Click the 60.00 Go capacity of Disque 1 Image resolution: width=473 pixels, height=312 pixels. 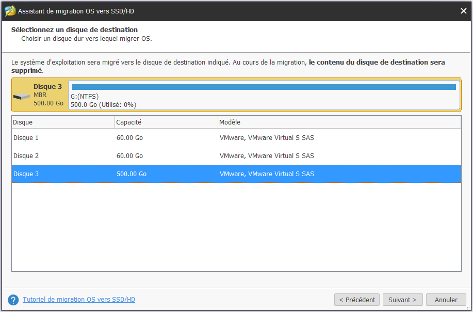coord(130,138)
